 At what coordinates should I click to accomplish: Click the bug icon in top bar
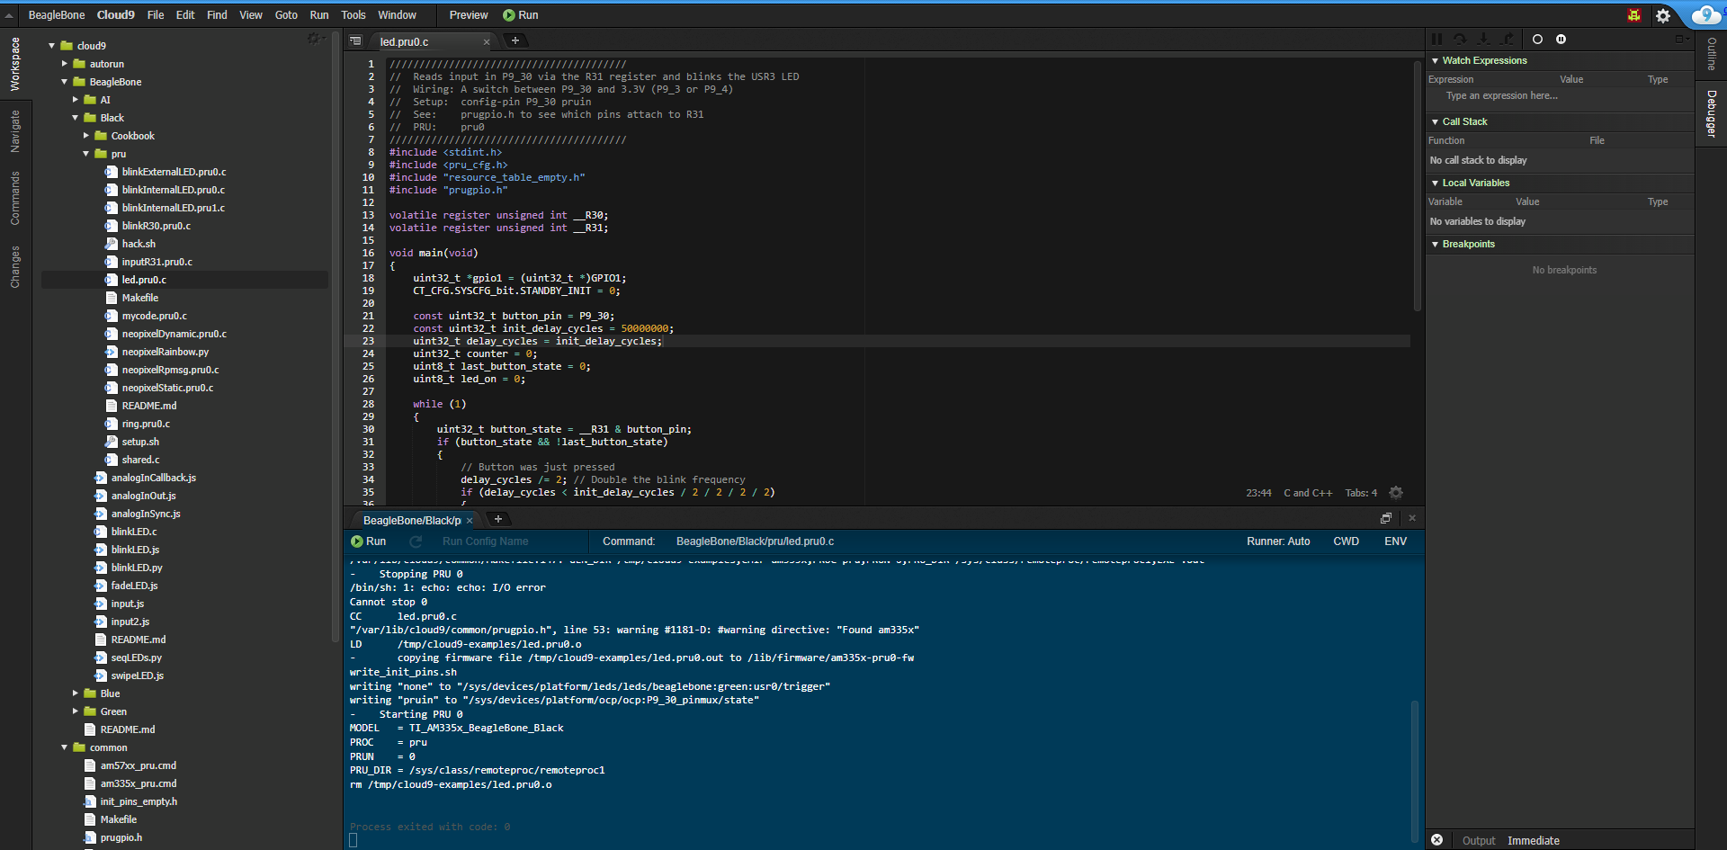[x=1634, y=15]
